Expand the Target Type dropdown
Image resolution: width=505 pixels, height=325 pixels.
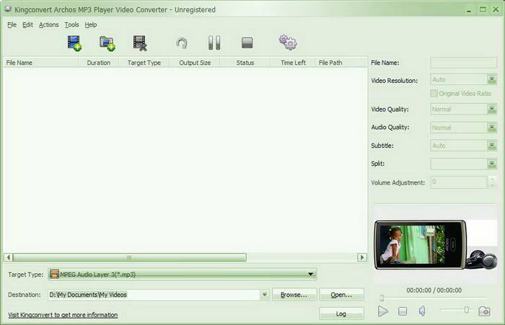[311, 274]
